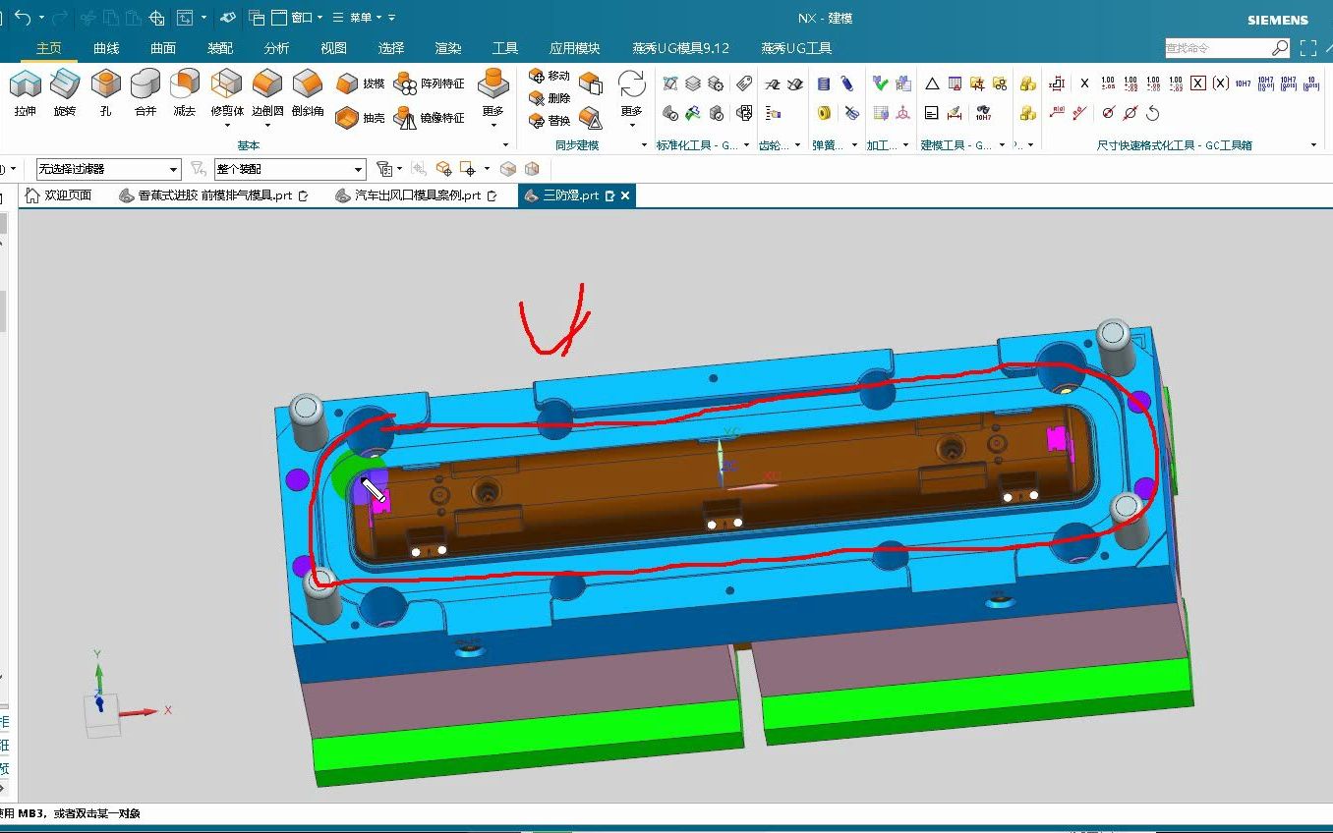Open the 无选择过滤器 selection filter dropdown
This screenshot has width=1333, height=833.
tap(108, 169)
